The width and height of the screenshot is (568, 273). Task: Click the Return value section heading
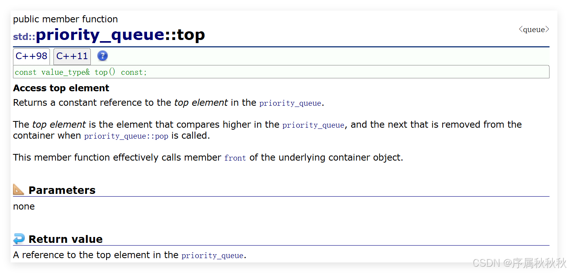[x=65, y=239]
